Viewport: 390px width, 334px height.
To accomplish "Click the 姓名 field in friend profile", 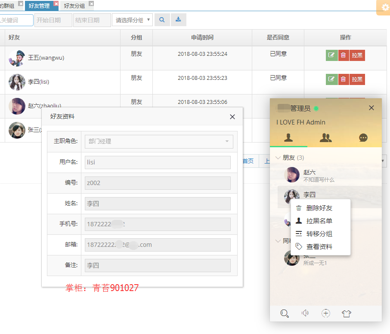I will click(158, 203).
